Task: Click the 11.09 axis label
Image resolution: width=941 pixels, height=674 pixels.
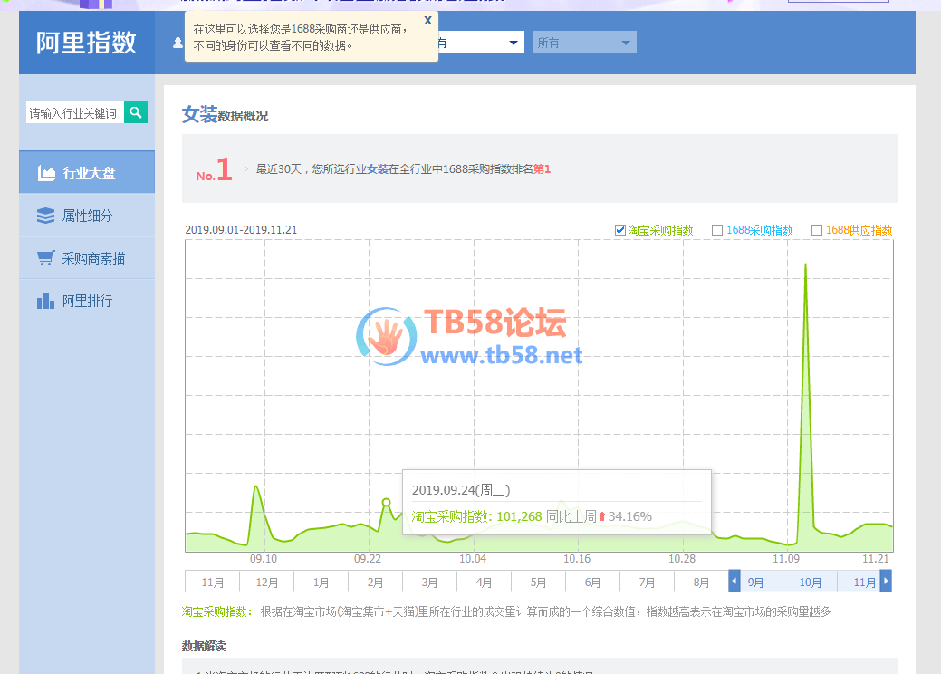Action: (x=785, y=559)
